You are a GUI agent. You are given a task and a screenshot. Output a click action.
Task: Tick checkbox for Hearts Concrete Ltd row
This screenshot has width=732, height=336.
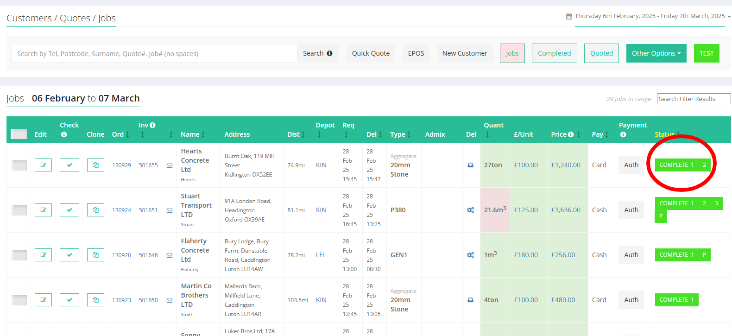tap(19, 165)
